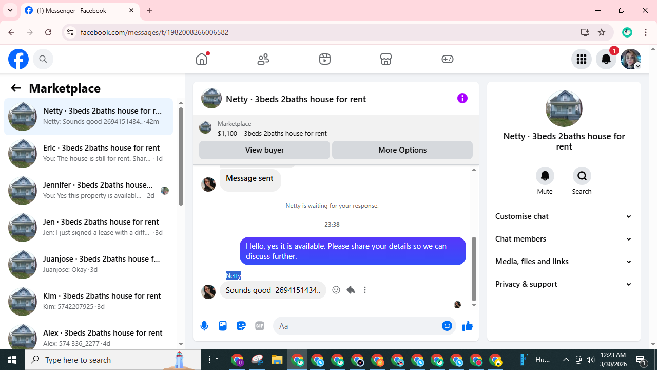Open the emoji picker in composer
Viewport: 657px width, 370px height.
pos(447,326)
